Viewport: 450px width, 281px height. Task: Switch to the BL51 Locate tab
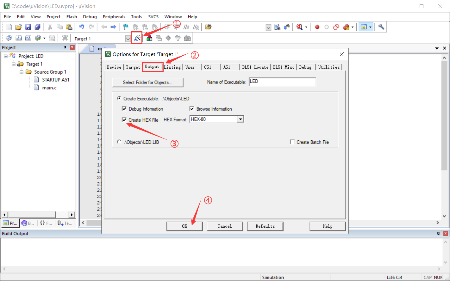255,67
